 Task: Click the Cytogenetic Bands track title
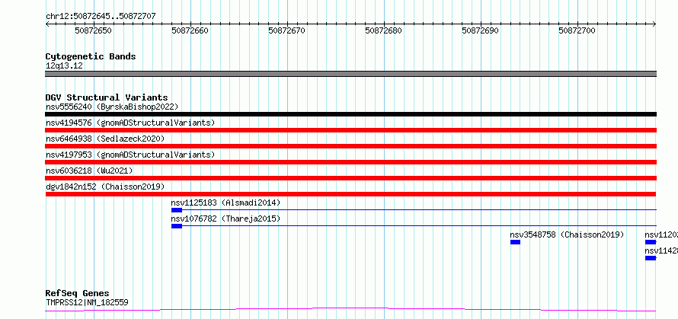pos(91,56)
